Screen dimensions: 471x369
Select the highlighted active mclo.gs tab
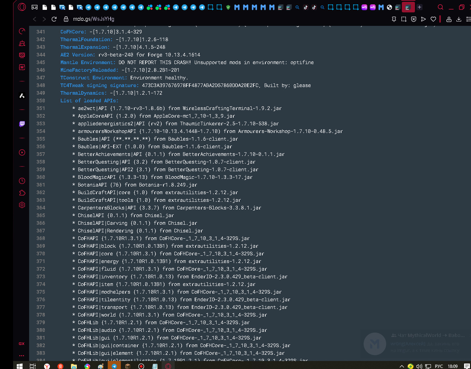pos(408,7)
